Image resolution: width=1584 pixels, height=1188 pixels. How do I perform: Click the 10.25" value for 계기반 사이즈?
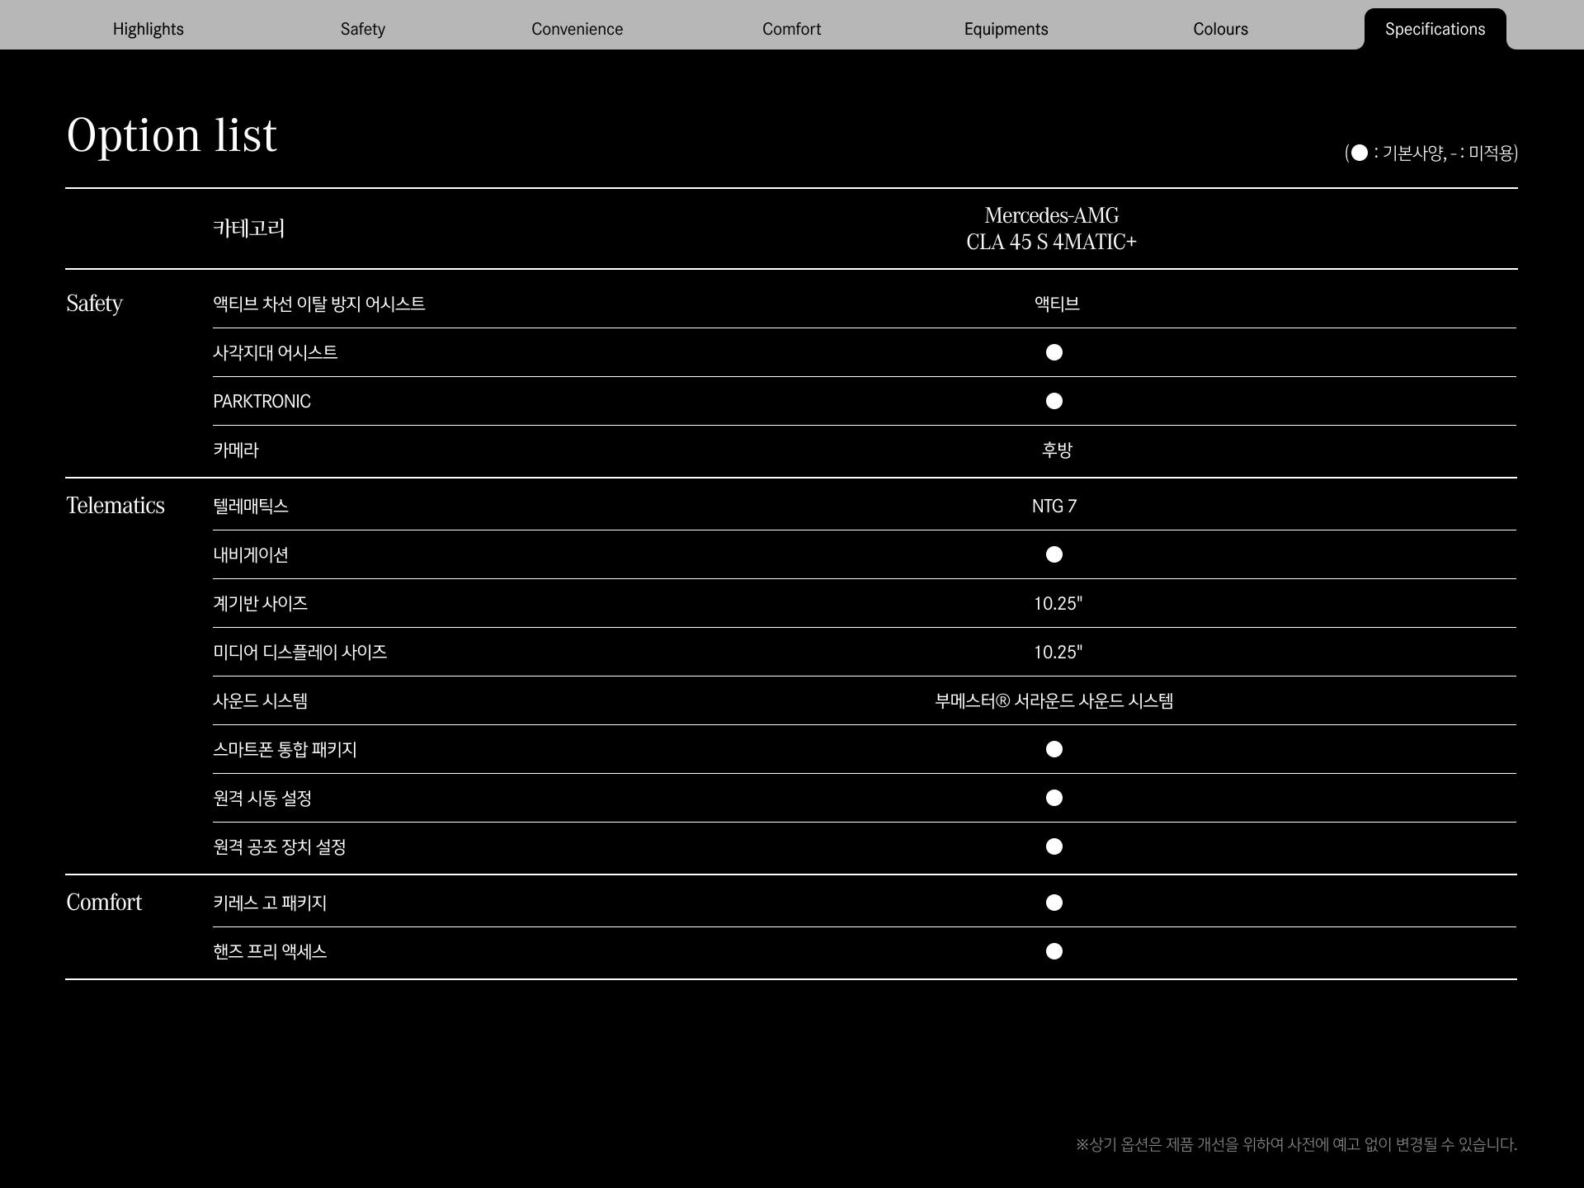click(x=1058, y=603)
